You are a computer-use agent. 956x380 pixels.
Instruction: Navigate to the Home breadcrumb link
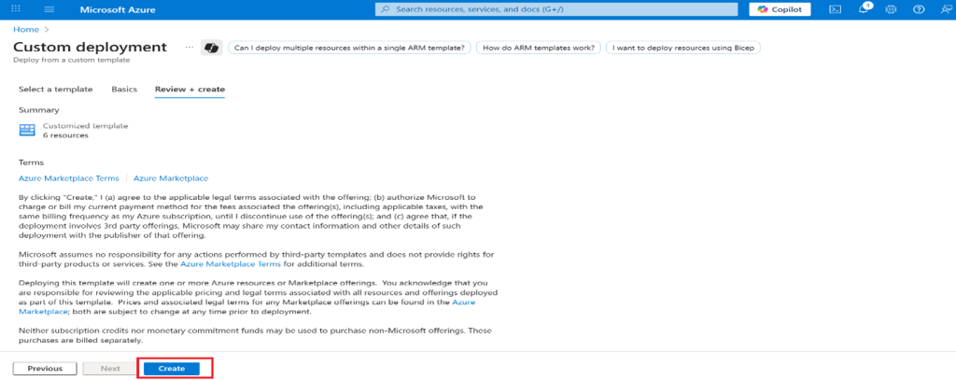pos(25,30)
